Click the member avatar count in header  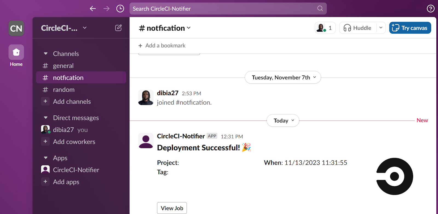click(x=325, y=28)
